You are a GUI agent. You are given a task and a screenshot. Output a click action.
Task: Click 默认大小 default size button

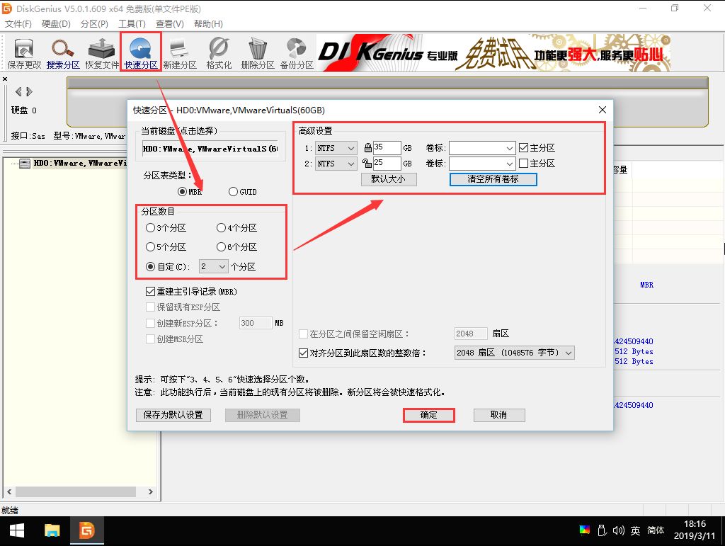click(389, 179)
